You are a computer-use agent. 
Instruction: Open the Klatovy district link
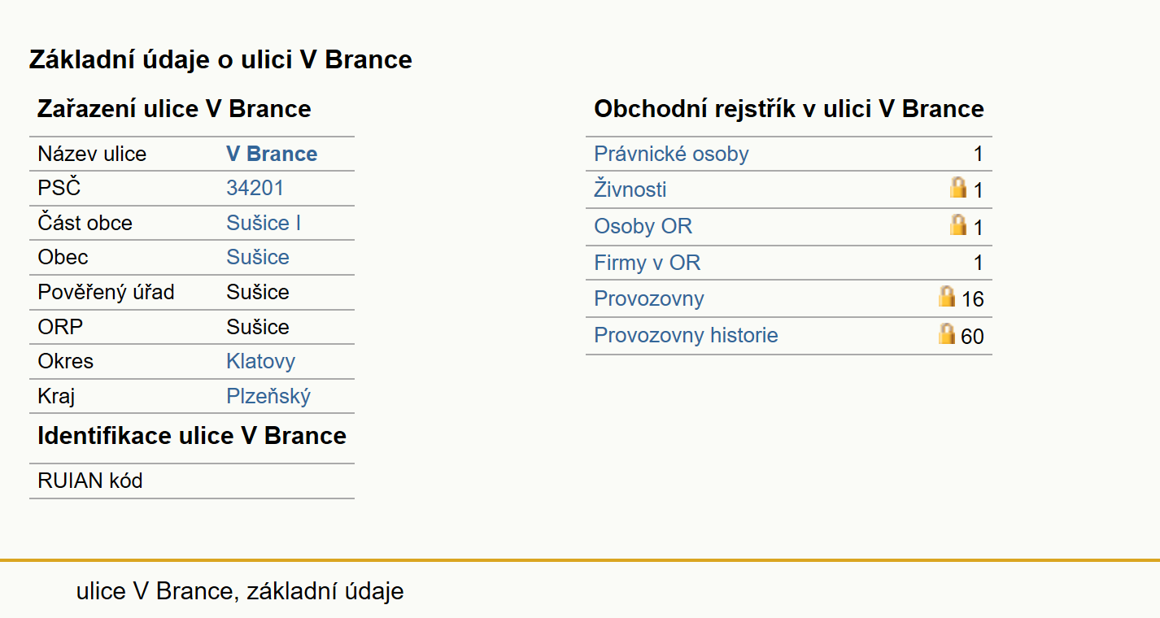(x=260, y=361)
